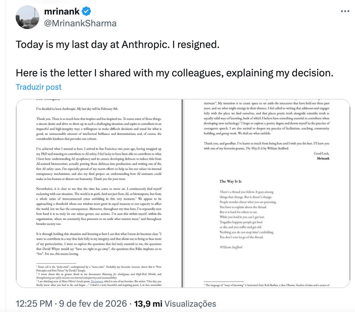
Task: Click the "Here is the letter" tweet line
Action: click(x=174, y=73)
